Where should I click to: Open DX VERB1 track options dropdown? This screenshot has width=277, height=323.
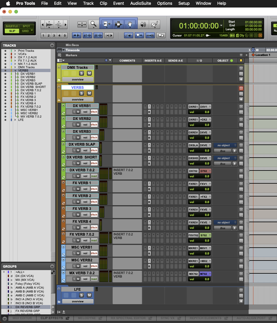(x=63, y=106)
